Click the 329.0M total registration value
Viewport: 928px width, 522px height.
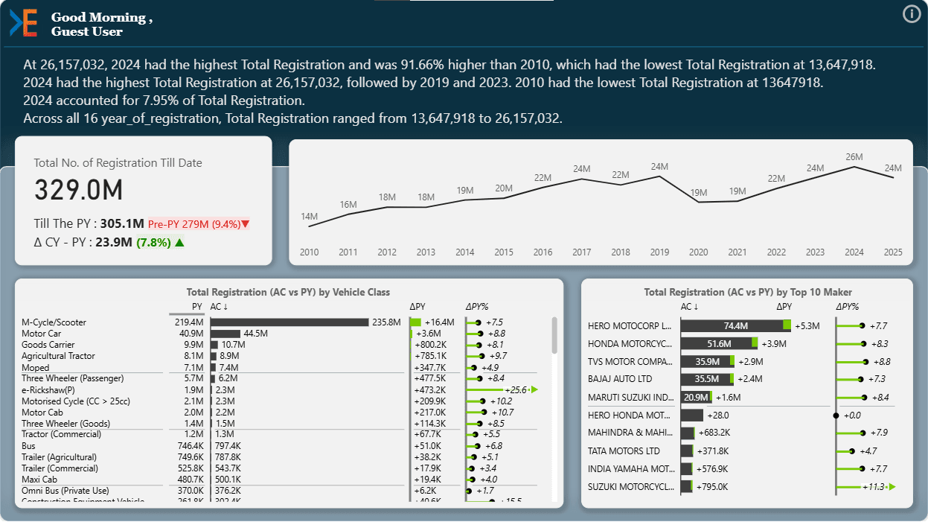pos(78,191)
